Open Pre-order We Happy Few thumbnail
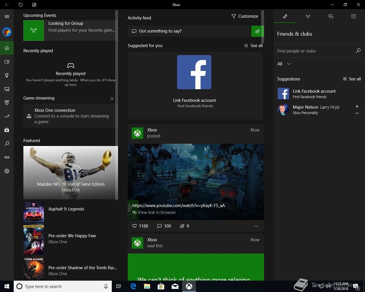Viewport: 365px width, 292px height. pyautogui.click(x=34, y=239)
